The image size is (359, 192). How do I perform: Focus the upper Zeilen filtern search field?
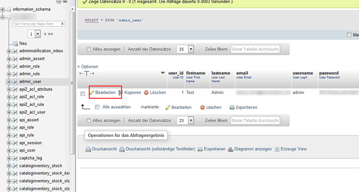click(255, 49)
